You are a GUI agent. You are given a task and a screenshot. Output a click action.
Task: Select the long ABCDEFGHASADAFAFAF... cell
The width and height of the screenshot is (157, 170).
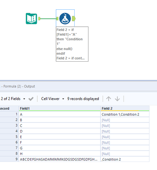click(x=60, y=159)
